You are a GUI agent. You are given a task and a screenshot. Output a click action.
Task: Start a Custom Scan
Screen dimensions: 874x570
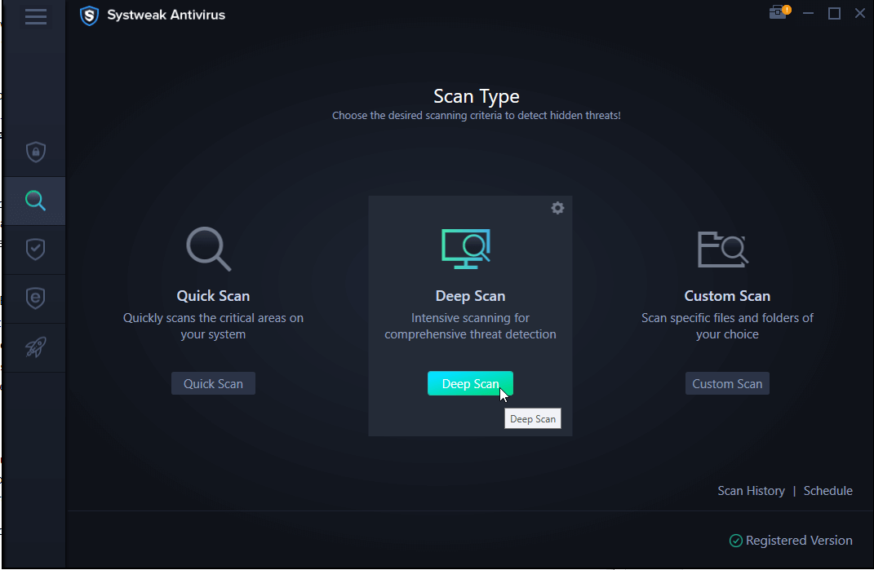tap(727, 383)
